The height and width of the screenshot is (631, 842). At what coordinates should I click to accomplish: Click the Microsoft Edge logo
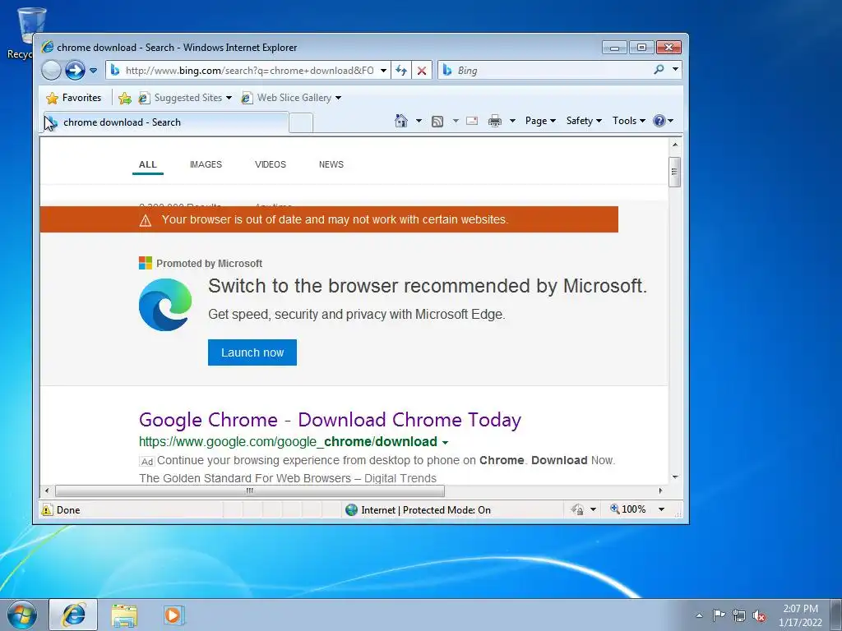tap(164, 305)
